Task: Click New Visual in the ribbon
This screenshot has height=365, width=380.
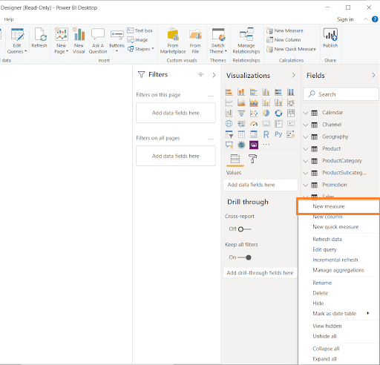Action: [x=79, y=41]
